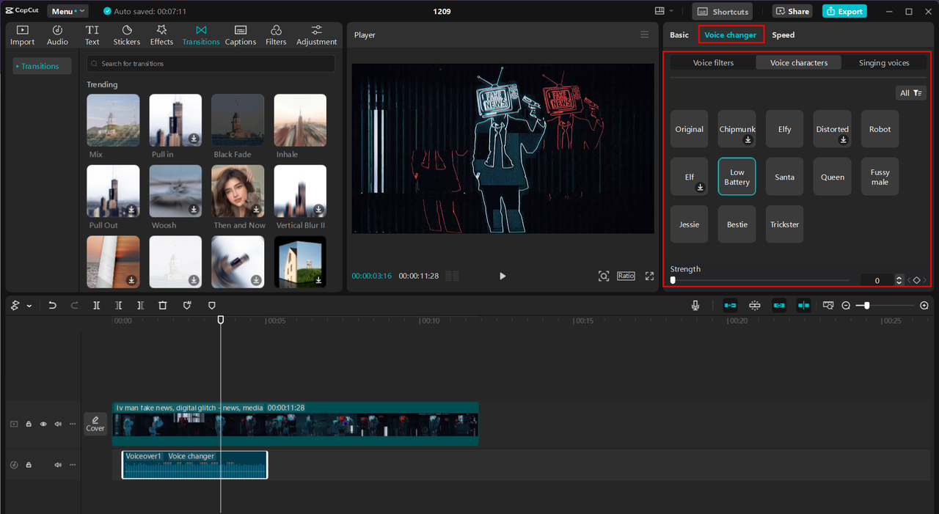Viewport: 939px width, 514px height.
Task: Open the layout selector dropdown in title bar
Action: click(664, 11)
